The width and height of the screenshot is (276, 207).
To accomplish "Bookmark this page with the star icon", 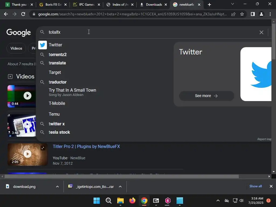I will pyautogui.click(x=242, y=14).
